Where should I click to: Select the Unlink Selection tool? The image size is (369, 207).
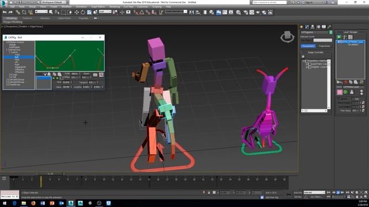click(x=24, y=12)
